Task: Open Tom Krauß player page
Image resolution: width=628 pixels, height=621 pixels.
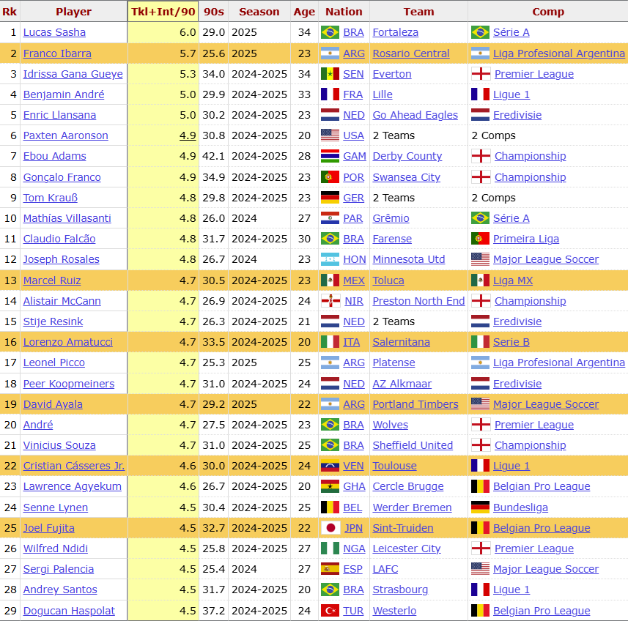Action: pos(51,198)
